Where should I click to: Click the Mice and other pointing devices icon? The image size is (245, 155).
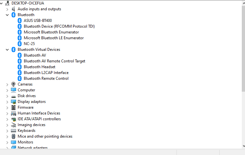(x=14, y=136)
